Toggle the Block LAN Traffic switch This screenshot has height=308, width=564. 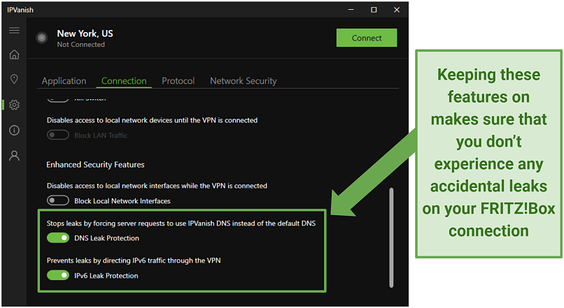coord(57,135)
